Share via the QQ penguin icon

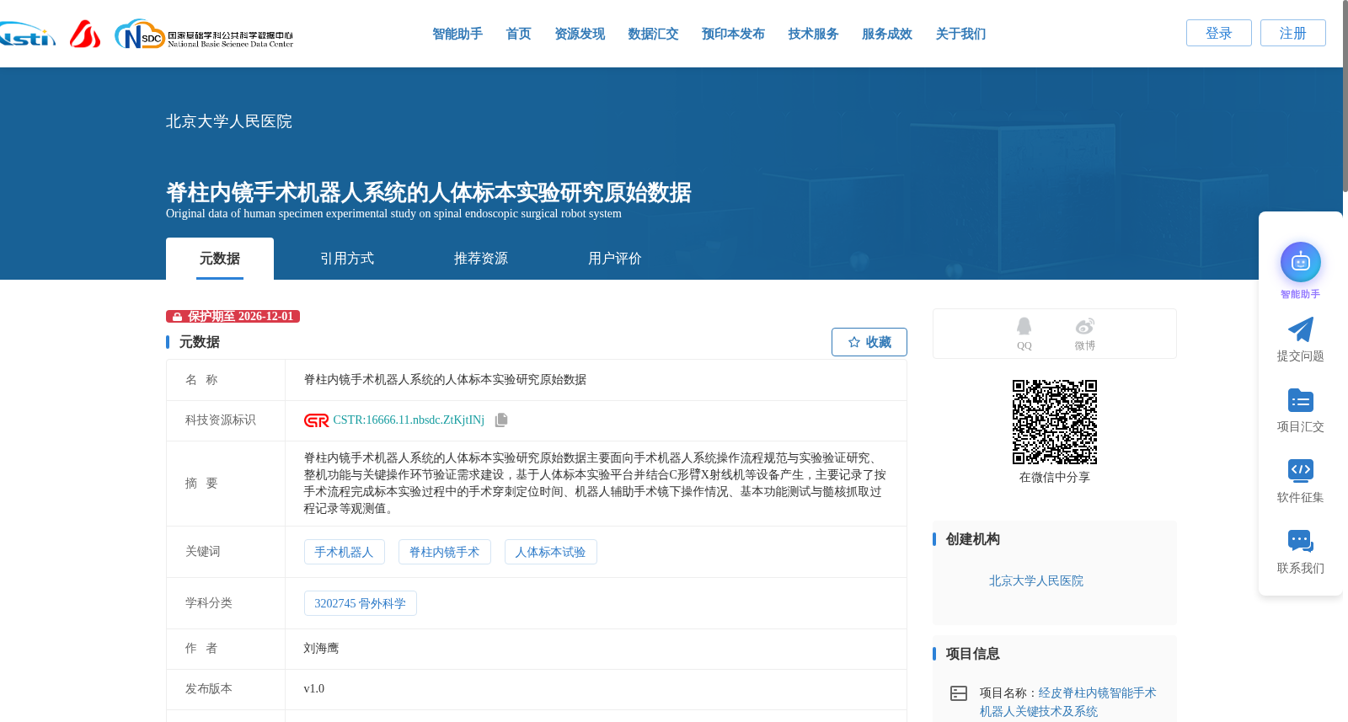[1024, 326]
